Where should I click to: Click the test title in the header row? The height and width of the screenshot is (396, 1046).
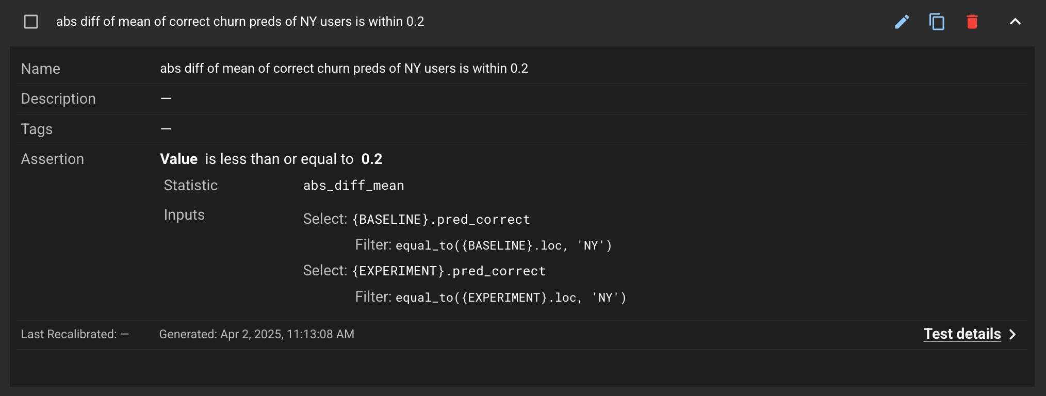[240, 22]
